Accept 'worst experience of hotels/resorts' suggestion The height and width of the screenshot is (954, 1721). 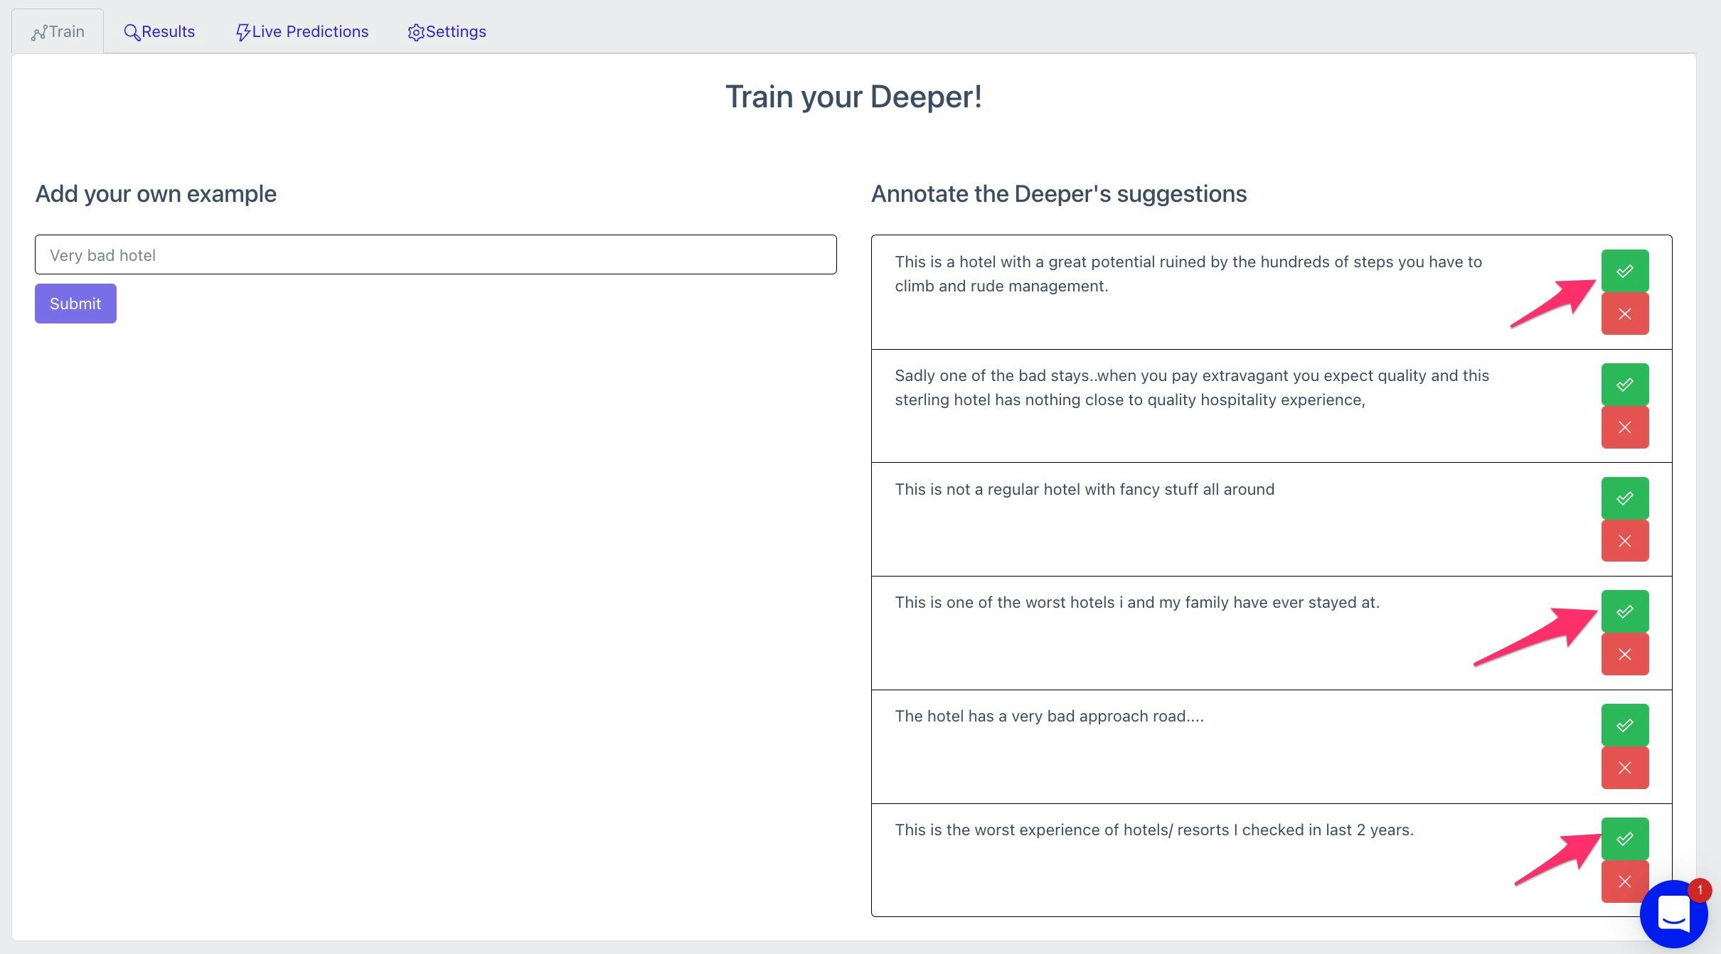click(1624, 839)
